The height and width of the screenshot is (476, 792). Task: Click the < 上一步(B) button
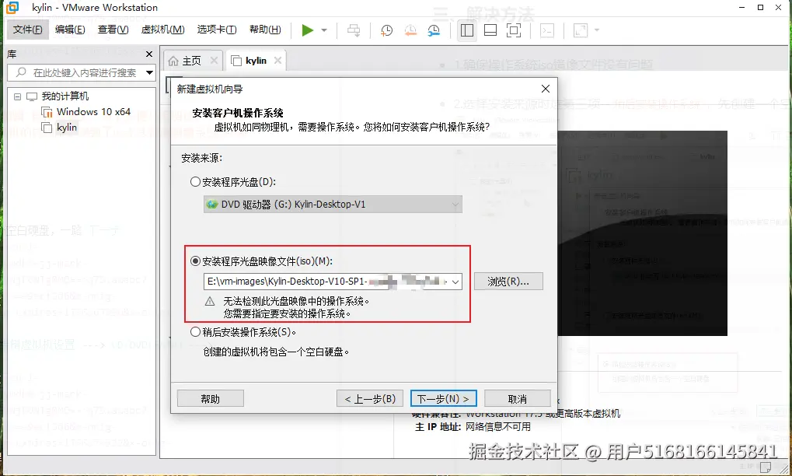(370, 399)
